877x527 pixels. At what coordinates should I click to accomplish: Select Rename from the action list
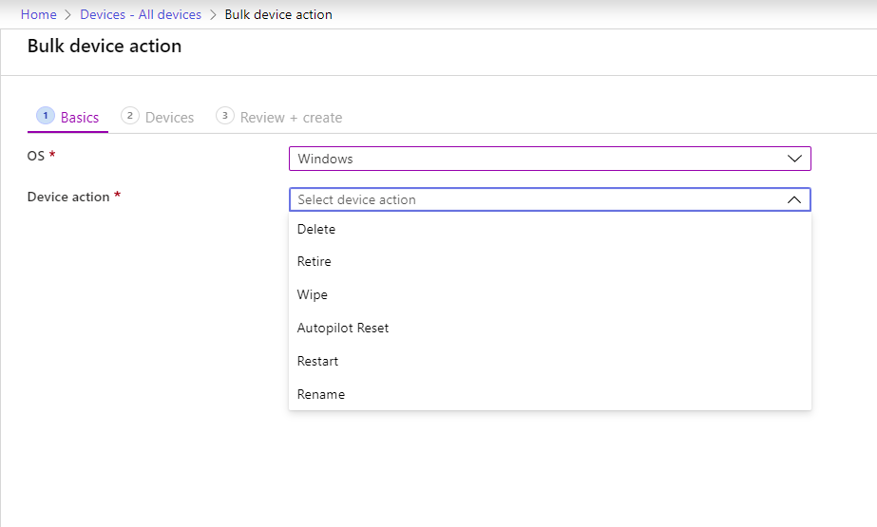click(x=321, y=395)
